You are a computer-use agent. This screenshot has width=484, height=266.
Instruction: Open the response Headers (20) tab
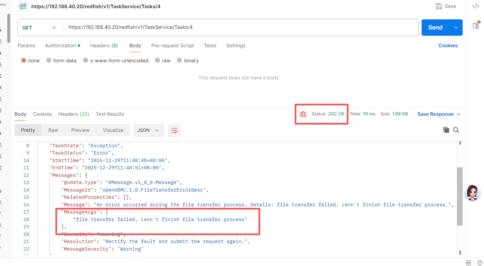(x=74, y=114)
